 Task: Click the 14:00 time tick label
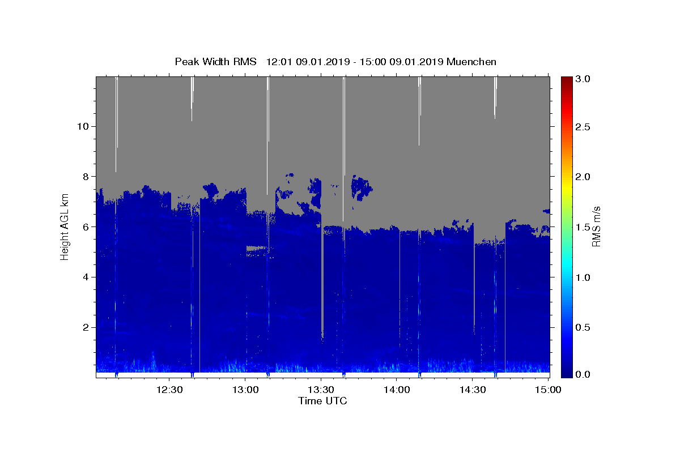click(397, 390)
